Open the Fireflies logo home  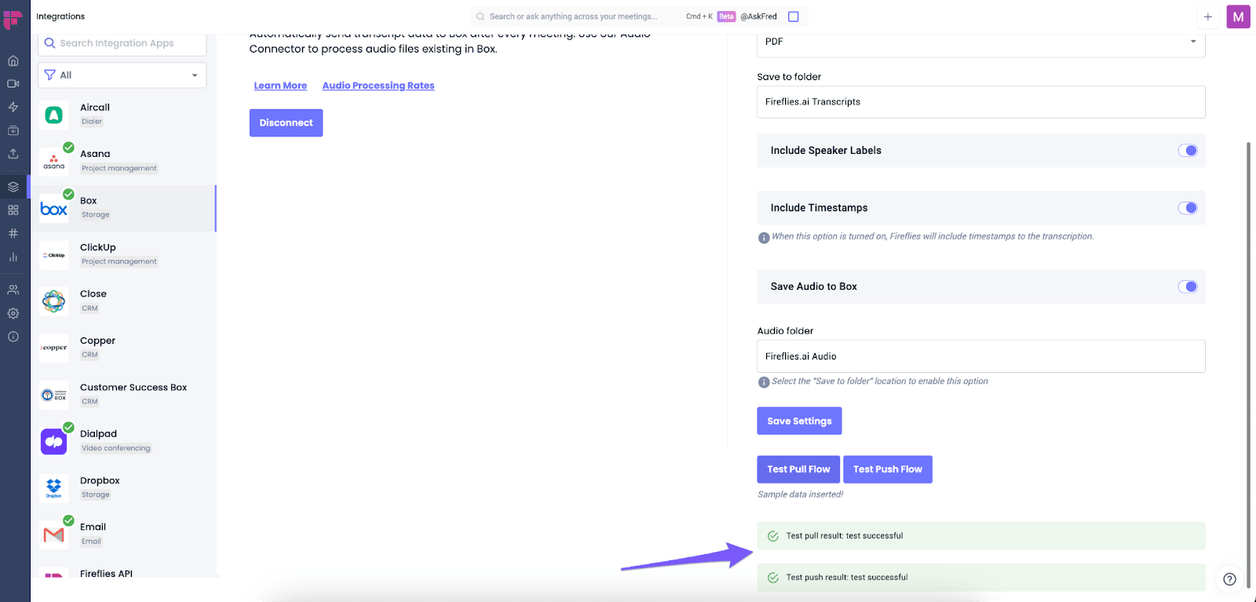pos(13,19)
